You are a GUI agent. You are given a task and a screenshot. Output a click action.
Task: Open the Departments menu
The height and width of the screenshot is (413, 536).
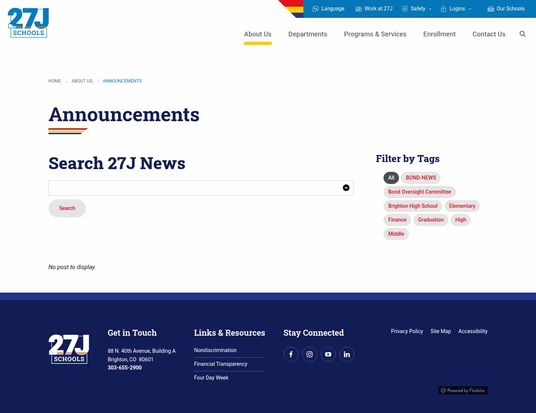[x=308, y=34]
